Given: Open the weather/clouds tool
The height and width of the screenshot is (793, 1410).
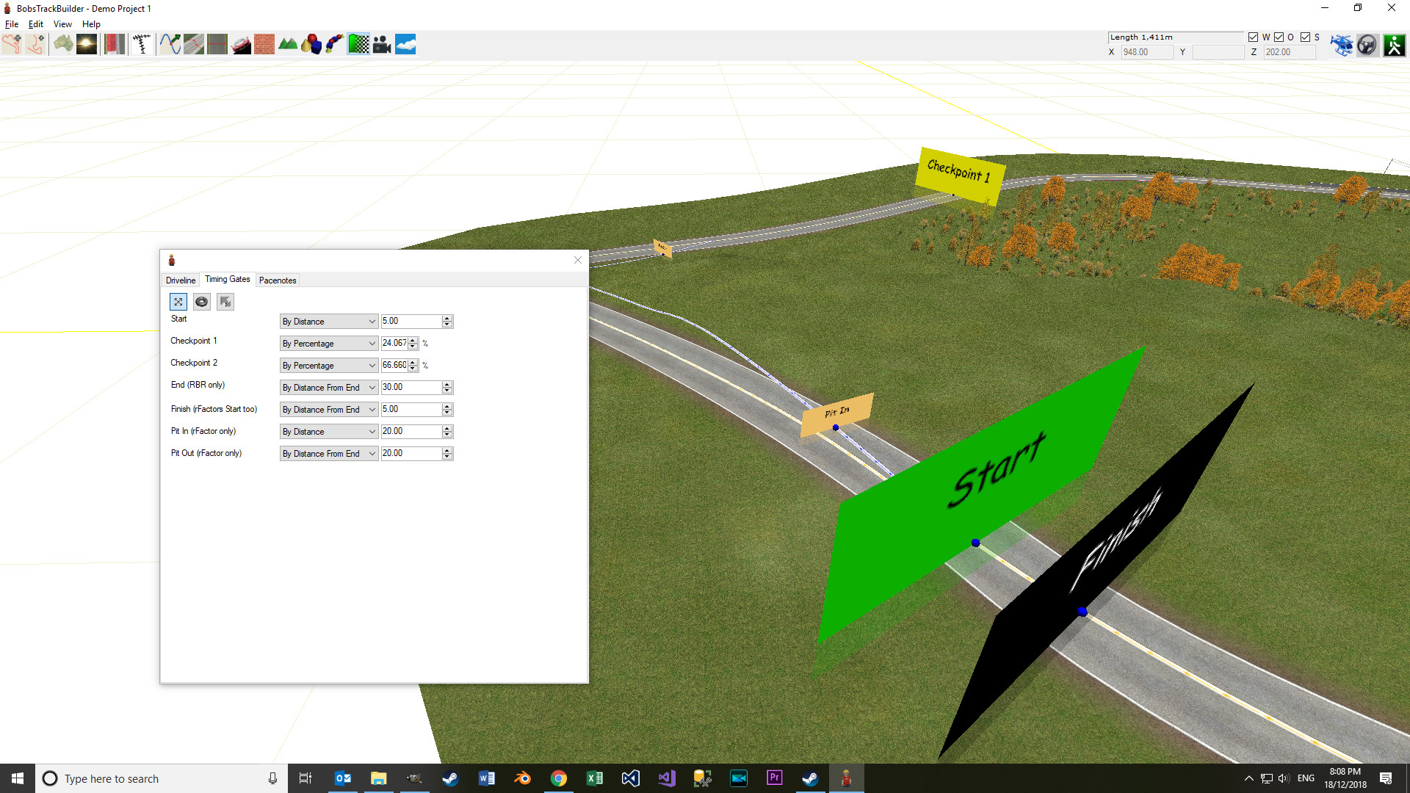Looking at the screenshot, I should [405, 44].
